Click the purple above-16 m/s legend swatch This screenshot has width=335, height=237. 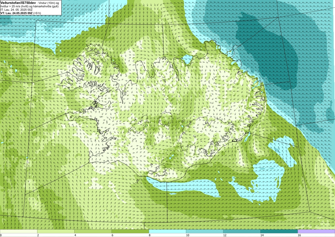pyautogui.click(x=316, y=231)
